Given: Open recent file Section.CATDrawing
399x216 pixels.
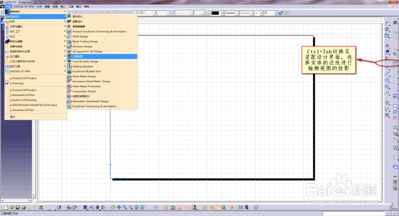Looking at the screenshot, I should pyautogui.click(x=36, y=100).
